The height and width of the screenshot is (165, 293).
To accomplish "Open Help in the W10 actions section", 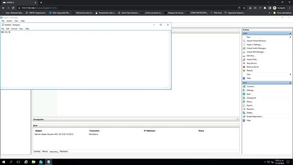I will tap(248, 121).
